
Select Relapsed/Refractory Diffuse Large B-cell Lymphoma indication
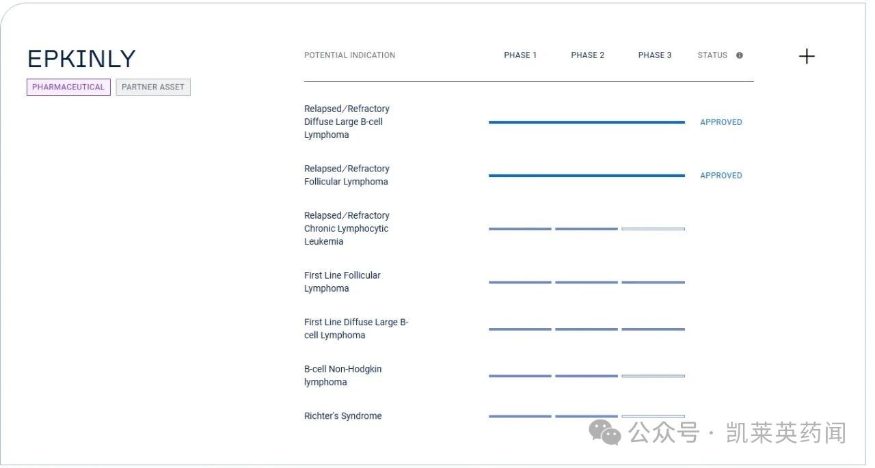(347, 122)
